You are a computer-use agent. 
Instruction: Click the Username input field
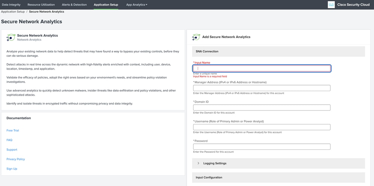[262, 127]
